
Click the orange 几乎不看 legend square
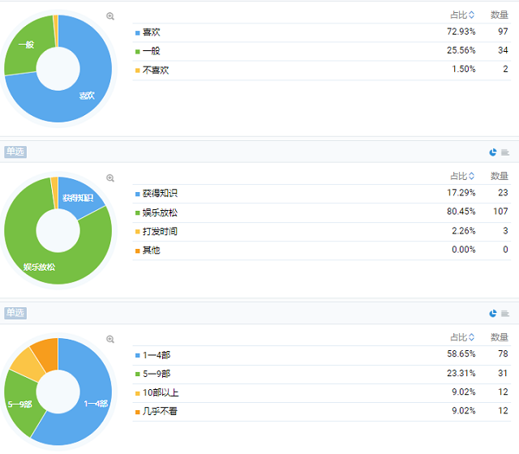coord(138,412)
